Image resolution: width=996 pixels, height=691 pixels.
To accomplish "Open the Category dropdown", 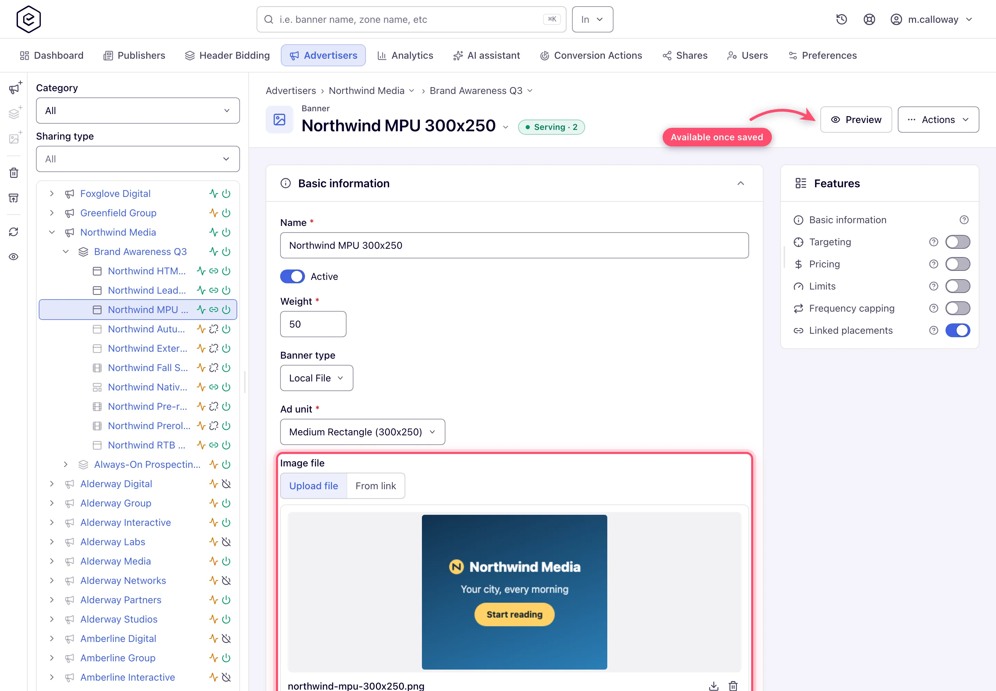I will (x=138, y=111).
